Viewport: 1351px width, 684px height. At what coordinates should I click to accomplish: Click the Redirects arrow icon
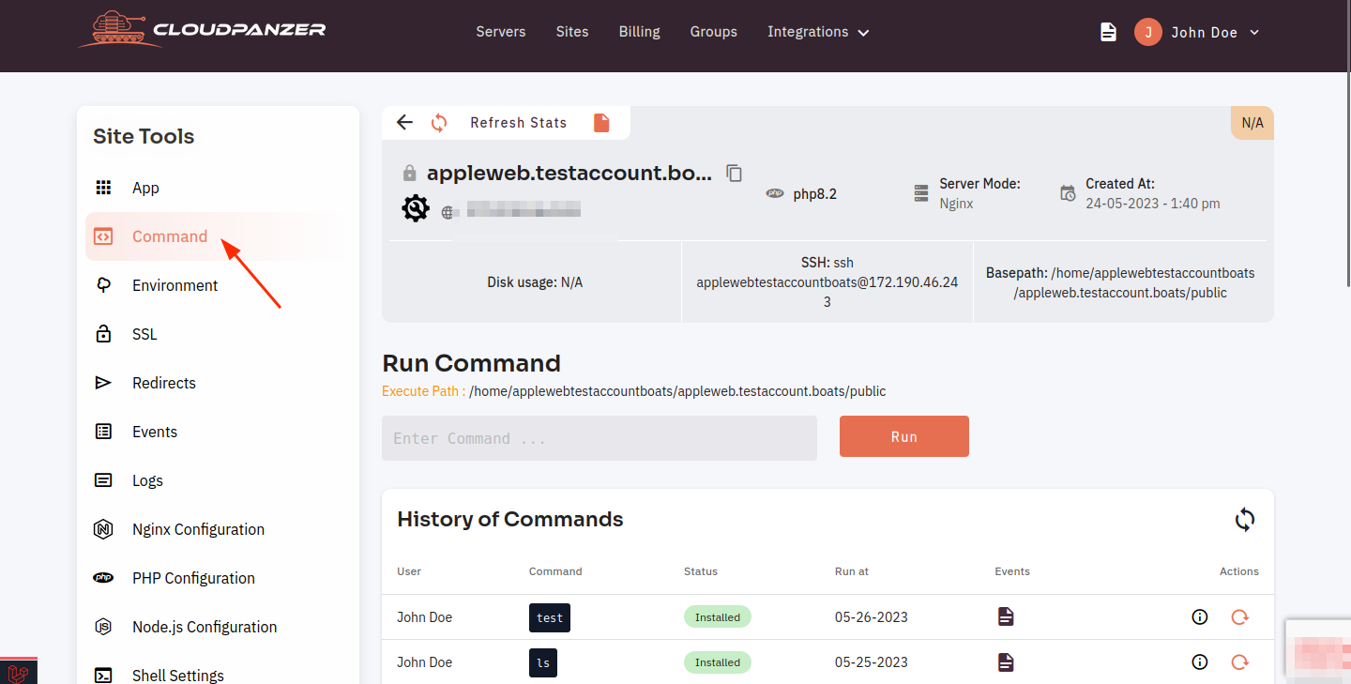click(104, 383)
